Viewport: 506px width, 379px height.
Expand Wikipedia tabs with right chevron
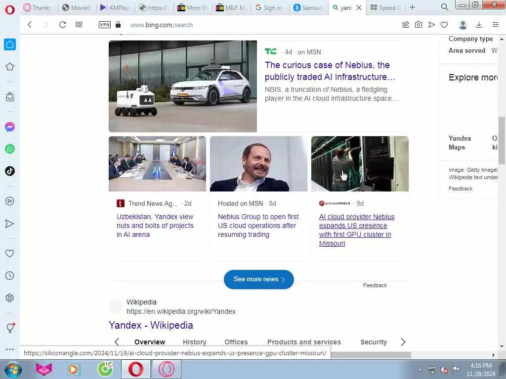403,342
